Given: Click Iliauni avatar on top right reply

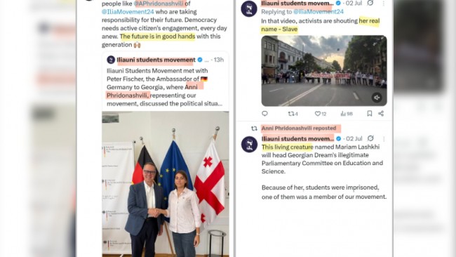Looking at the screenshot, I should [249, 8].
